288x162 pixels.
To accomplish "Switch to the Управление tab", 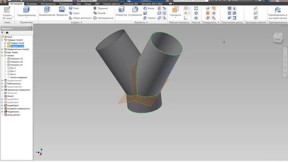I will click(x=66, y=4).
